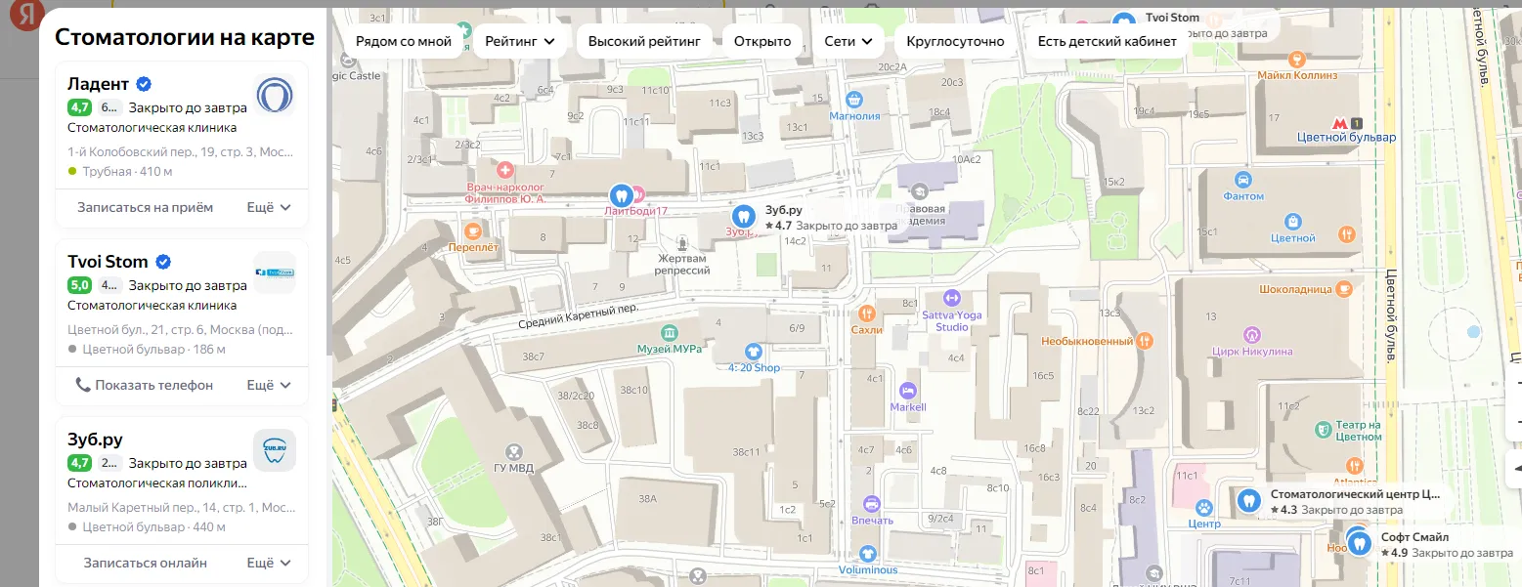Click the Sattva Yoga Studio icon
1522x587 pixels.
click(951, 298)
